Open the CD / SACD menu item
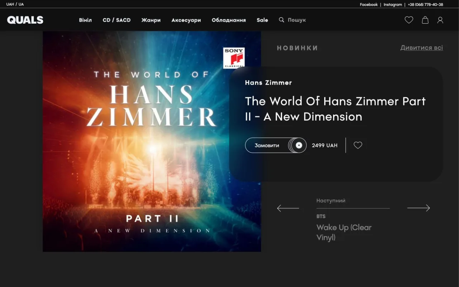The width and height of the screenshot is (459, 287). 117,20
